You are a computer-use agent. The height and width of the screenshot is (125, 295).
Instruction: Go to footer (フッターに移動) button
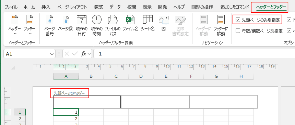(221, 25)
